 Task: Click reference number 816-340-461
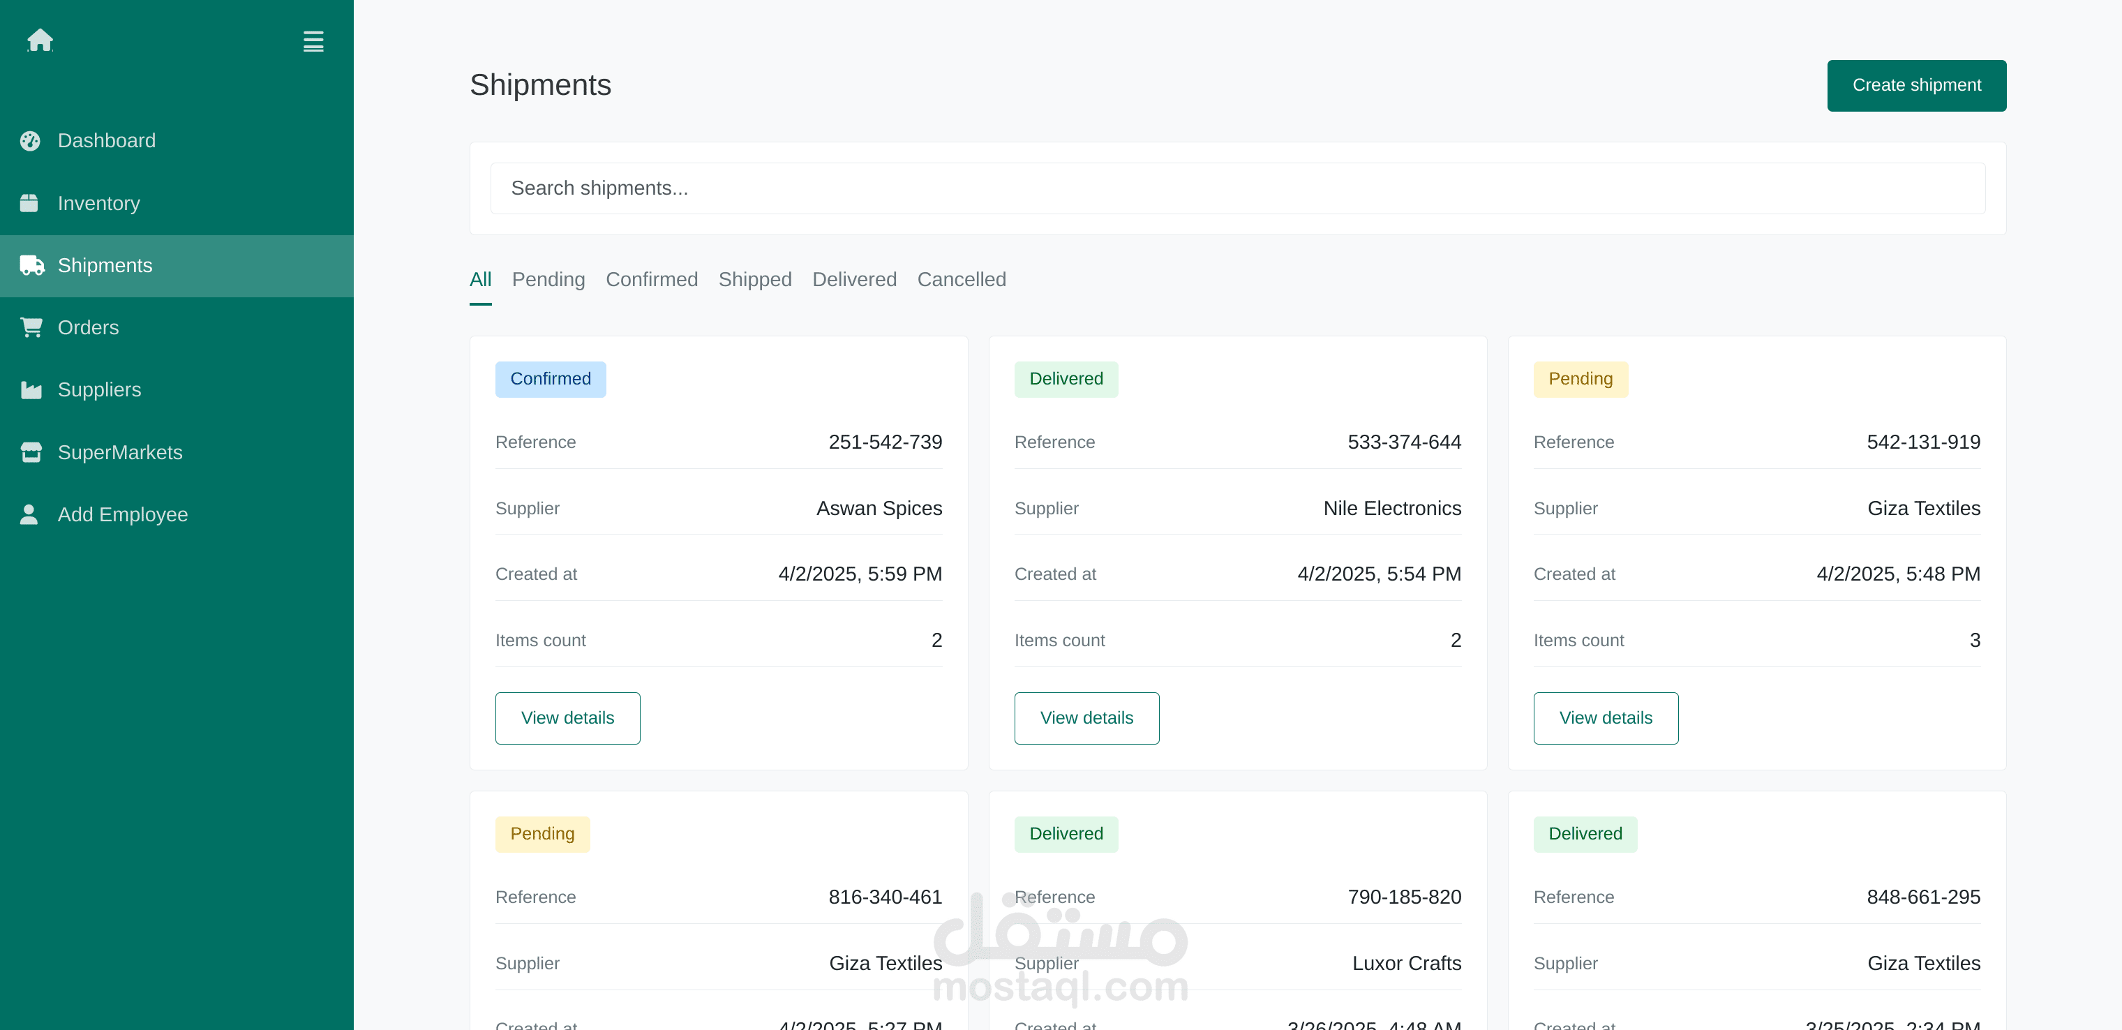point(885,897)
